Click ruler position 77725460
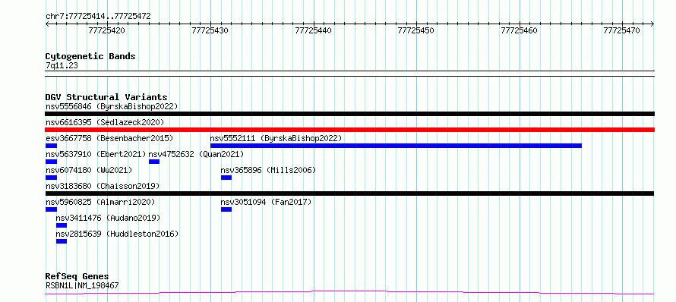 click(519, 30)
